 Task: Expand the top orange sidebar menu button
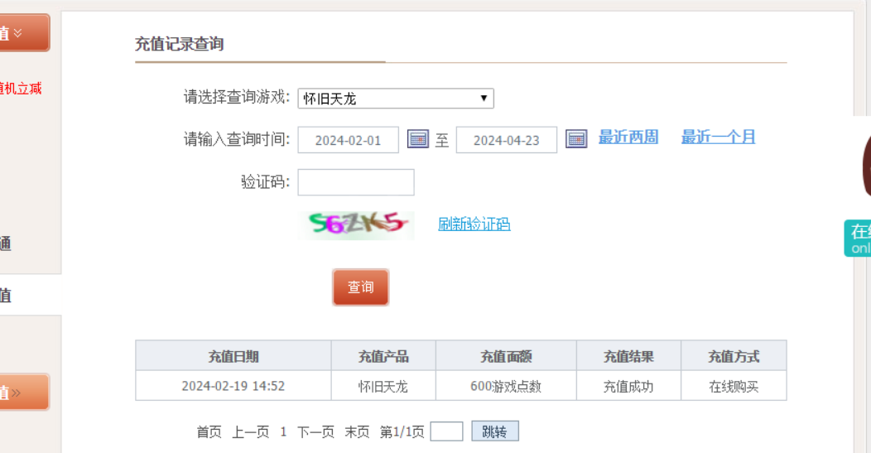tap(23, 33)
